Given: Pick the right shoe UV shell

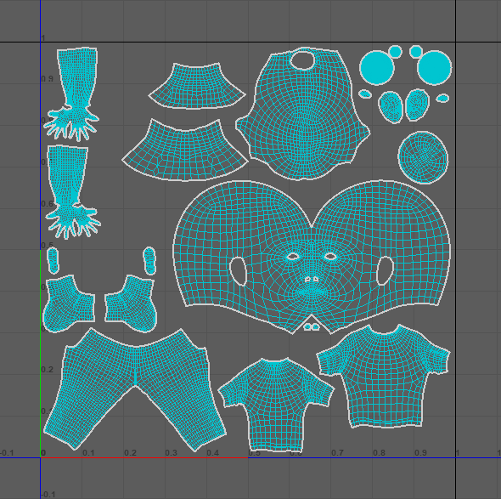Looking at the screenshot, I should 131,303.
